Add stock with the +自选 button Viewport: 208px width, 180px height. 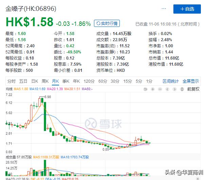click(187, 9)
